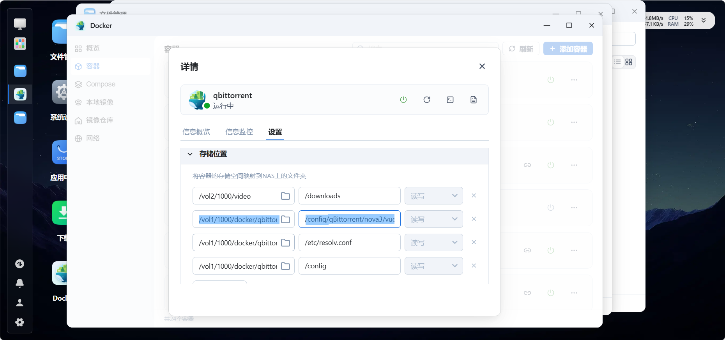Viewport: 725px width, 340px height.
Task: Switch to the 信息监控 tab
Action: [239, 132]
